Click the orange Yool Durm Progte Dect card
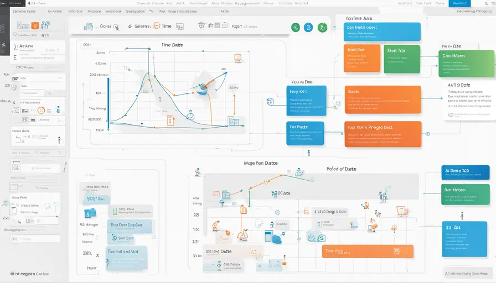Image resolution: width=496 pixels, height=283 pixels. (x=383, y=134)
